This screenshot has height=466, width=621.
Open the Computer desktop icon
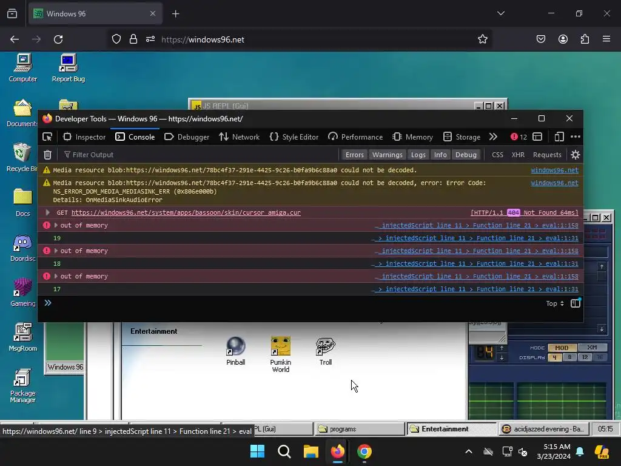[x=22, y=68]
